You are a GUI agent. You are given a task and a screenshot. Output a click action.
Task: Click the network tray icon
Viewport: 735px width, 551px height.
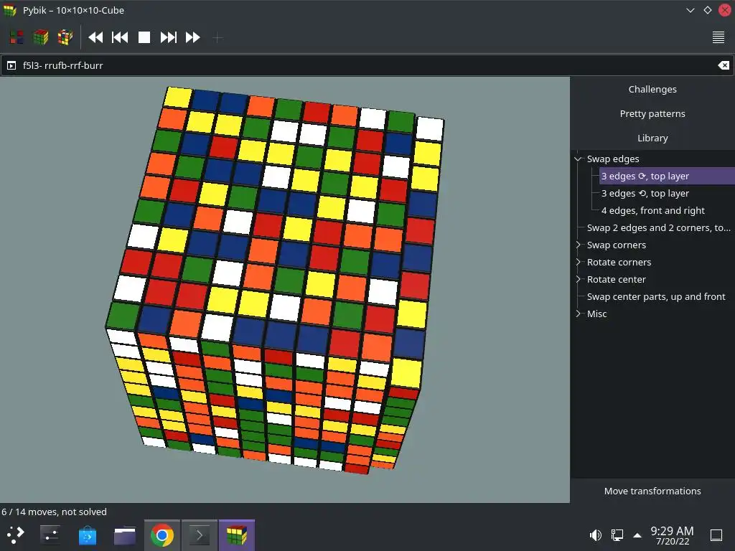click(x=617, y=534)
